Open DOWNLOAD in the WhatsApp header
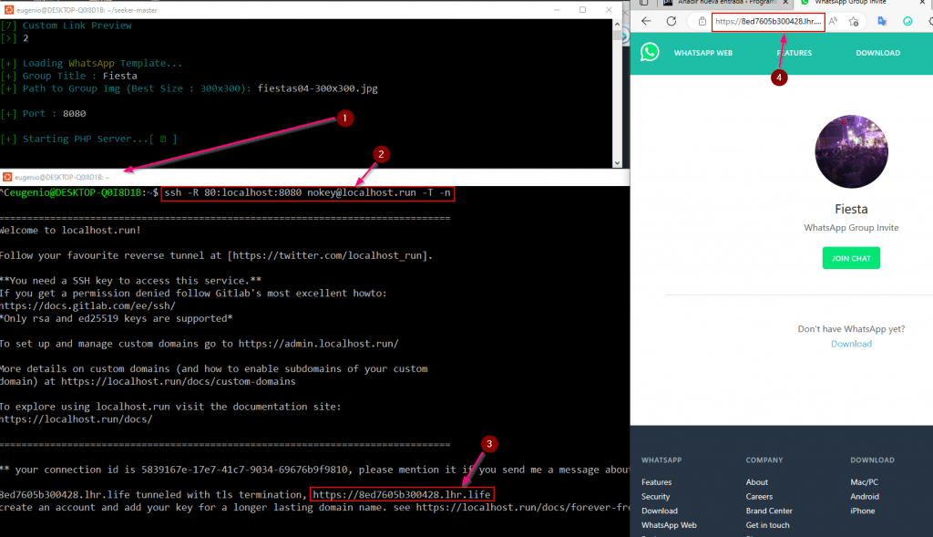This screenshot has width=933, height=537. (x=877, y=53)
